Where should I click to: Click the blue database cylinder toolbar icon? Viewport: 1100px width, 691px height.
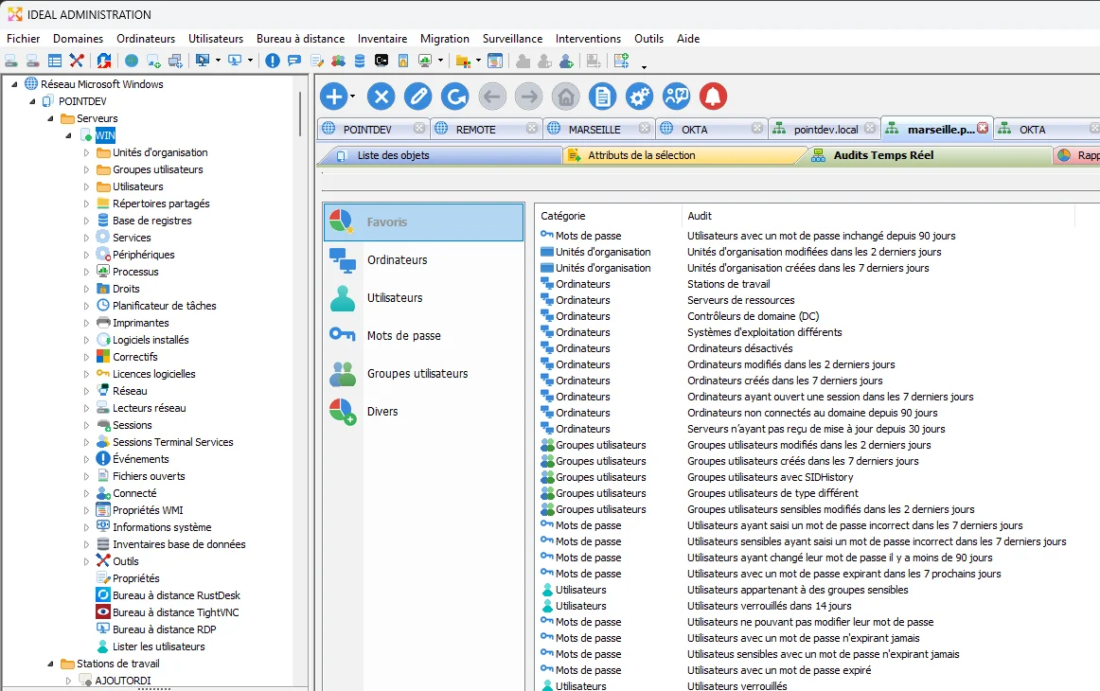360,61
